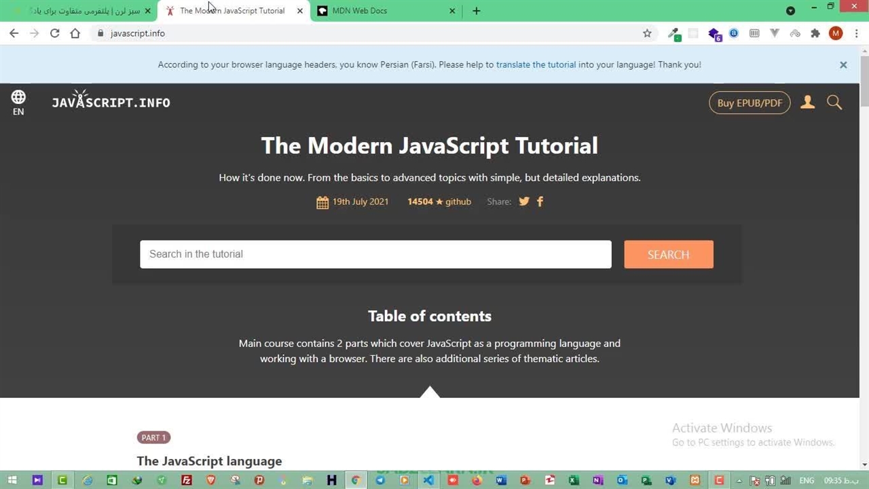Go to the browser home page

tap(75, 33)
